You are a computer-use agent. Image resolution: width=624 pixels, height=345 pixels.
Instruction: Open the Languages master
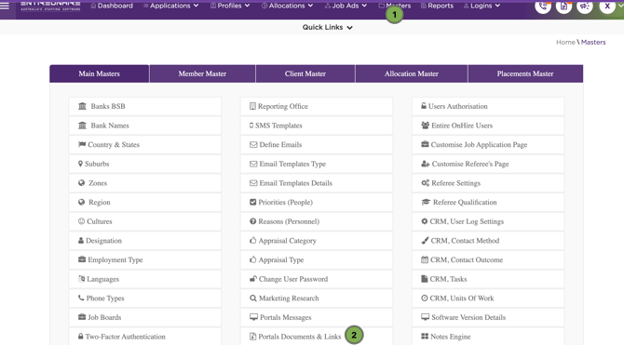(145, 279)
